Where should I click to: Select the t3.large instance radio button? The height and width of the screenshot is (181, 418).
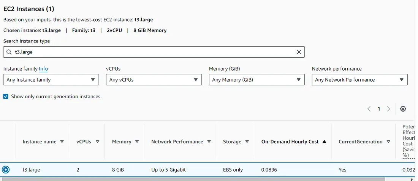(6, 170)
